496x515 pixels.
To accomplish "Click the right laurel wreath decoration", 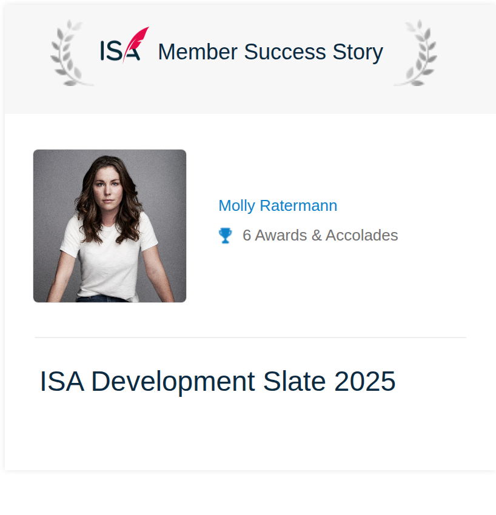I will point(416,53).
